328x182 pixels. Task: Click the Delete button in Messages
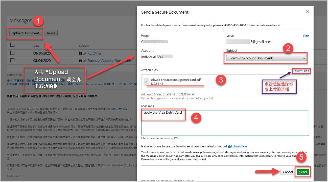[x=50, y=33]
